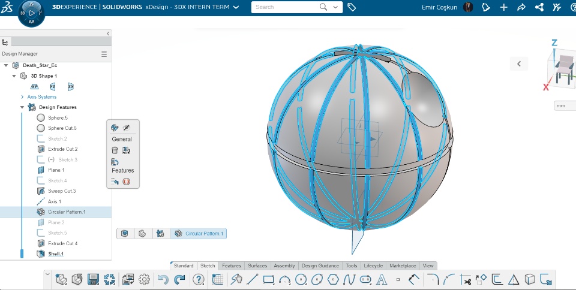Click the Share arrow icon in top bar
This screenshot has height=290, width=576.
[x=521, y=7]
